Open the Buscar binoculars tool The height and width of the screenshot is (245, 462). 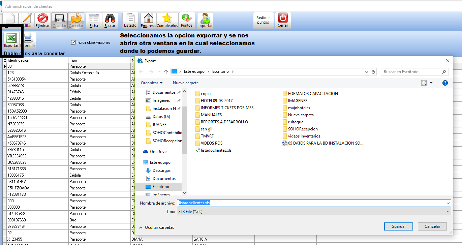110,20
